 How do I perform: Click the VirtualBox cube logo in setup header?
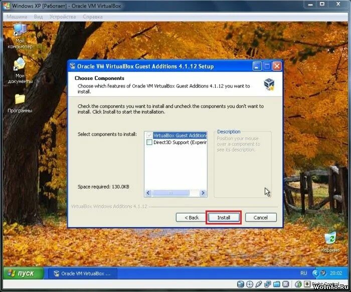coord(269,84)
